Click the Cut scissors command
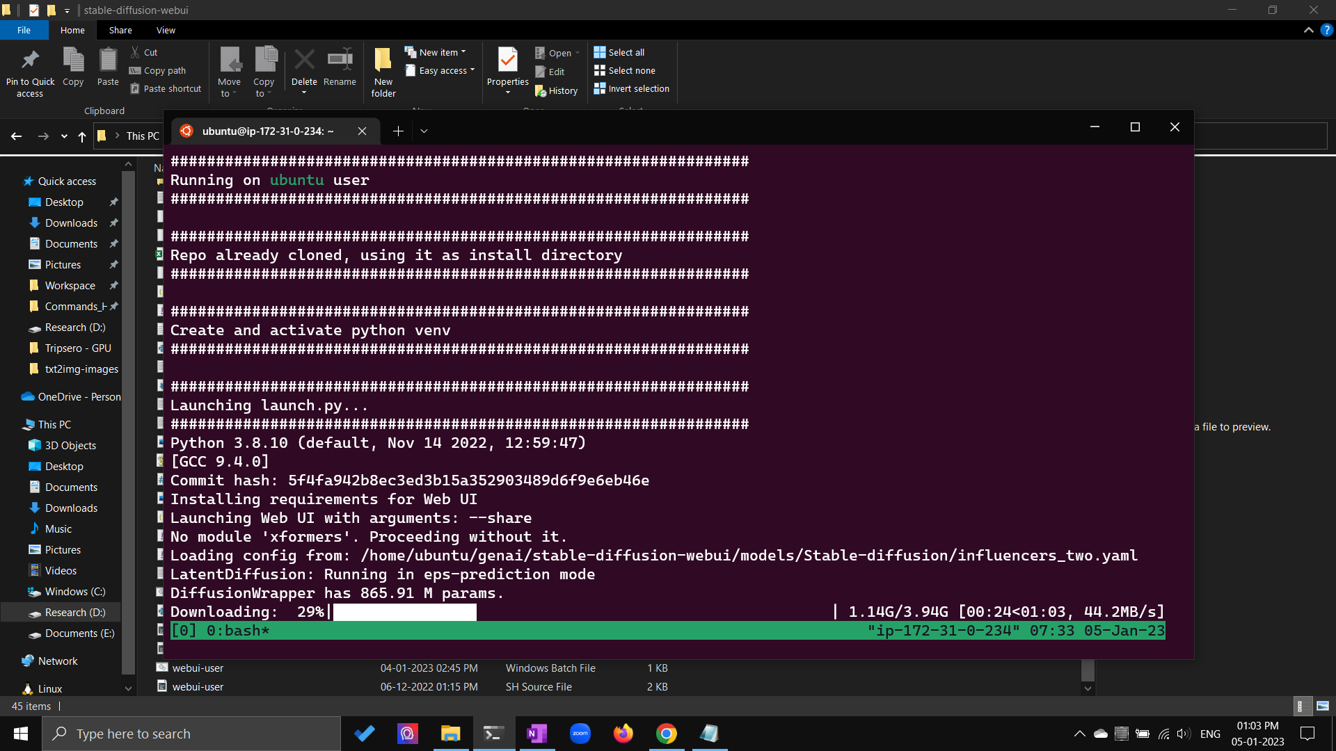 point(144,52)
